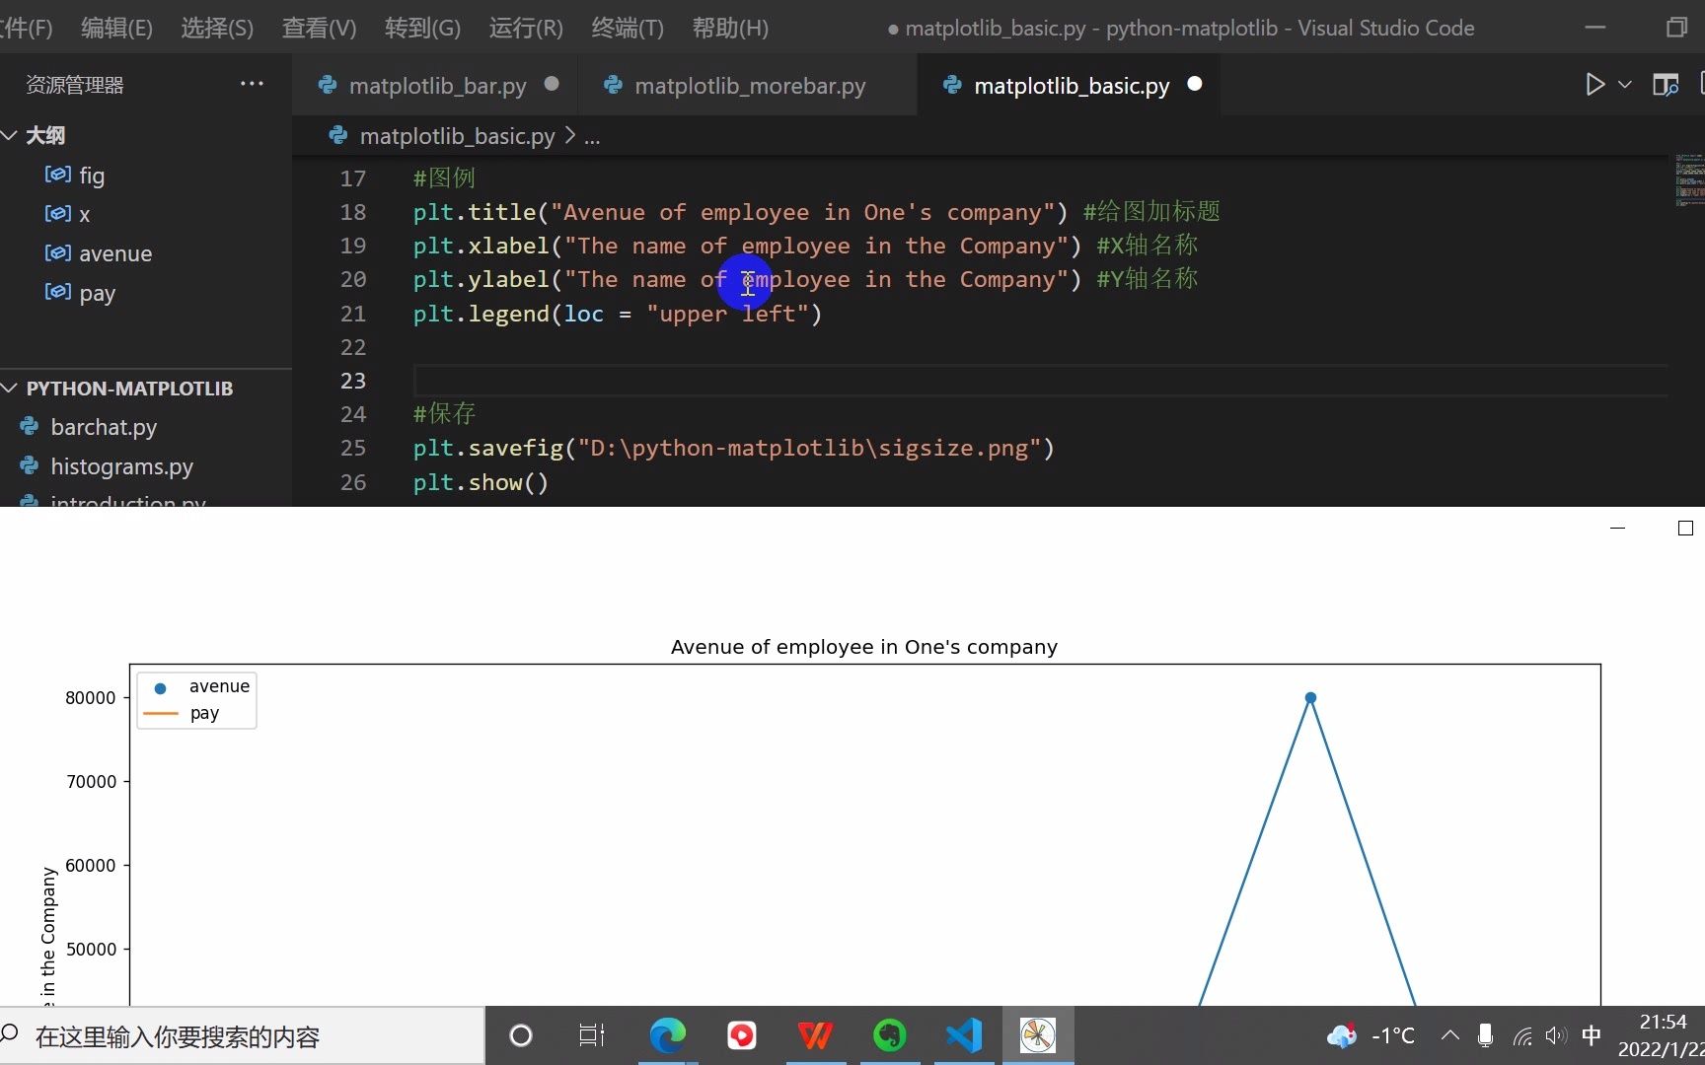Open explorer more actions ellipsis
1705x1065 pixels.
click(x=252, y=84)
